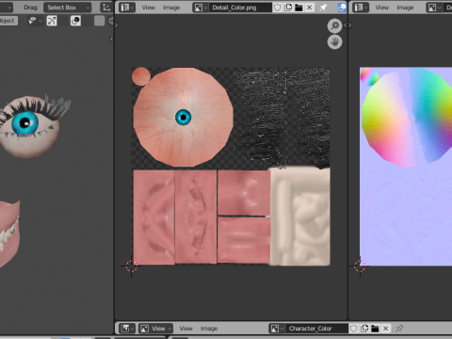Click new image icon beside Detail_Color.png

coord(288,8)
